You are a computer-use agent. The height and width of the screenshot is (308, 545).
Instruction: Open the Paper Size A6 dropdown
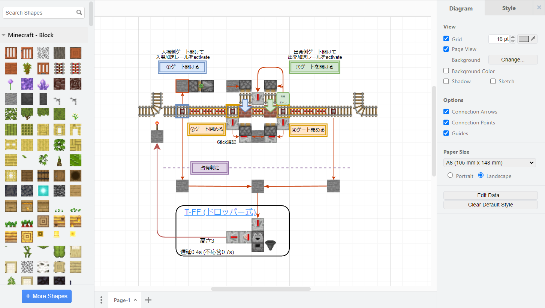(x=490, y=163)
